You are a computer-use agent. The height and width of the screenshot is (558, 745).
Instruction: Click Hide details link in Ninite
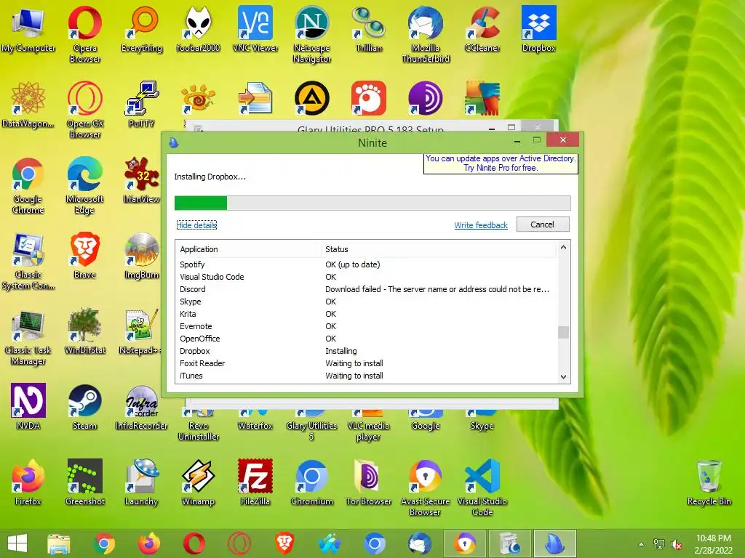[x=196, y=225]
